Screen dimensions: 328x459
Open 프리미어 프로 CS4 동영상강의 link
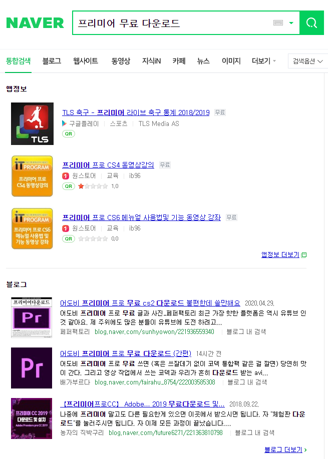pos(108,165)
